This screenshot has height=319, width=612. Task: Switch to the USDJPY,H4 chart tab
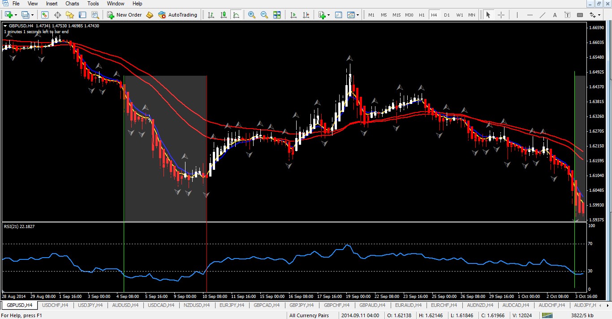point(90,305)
